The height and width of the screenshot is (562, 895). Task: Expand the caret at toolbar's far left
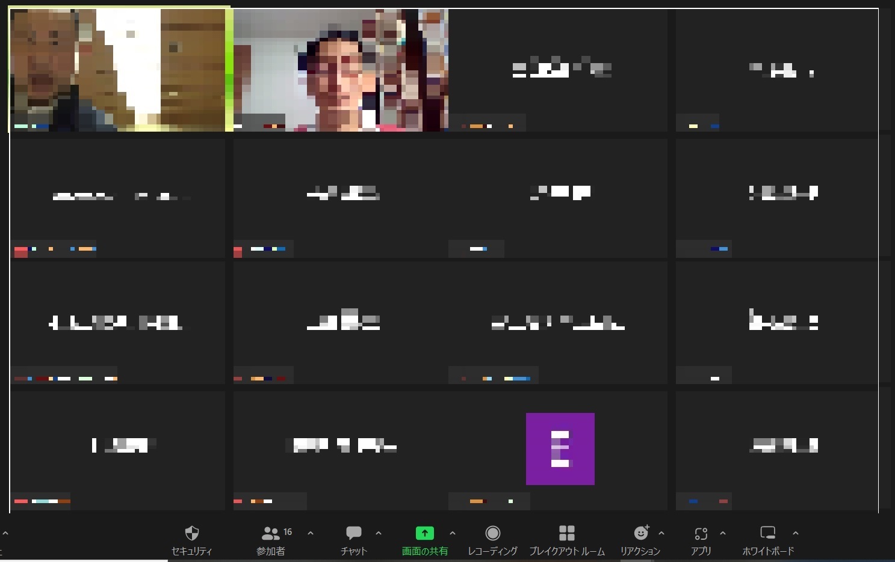pyautogui.click(x=5, y=533)
